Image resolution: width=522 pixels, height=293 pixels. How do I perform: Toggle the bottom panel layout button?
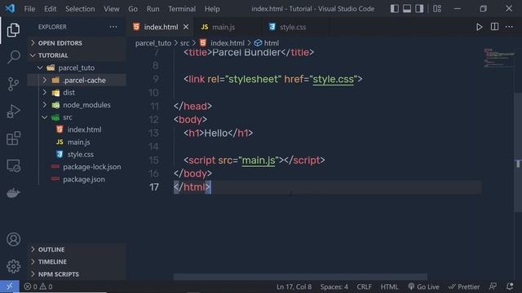tap(407, 9)
